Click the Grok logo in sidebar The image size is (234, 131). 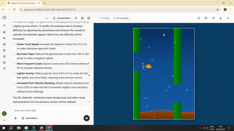[4, 18]
